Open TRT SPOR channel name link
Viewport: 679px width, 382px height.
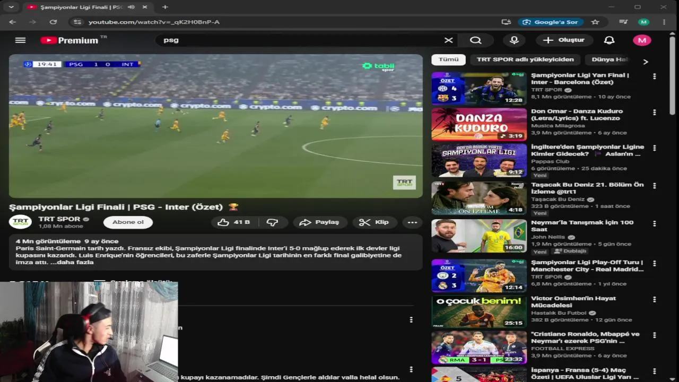[59, 219]
